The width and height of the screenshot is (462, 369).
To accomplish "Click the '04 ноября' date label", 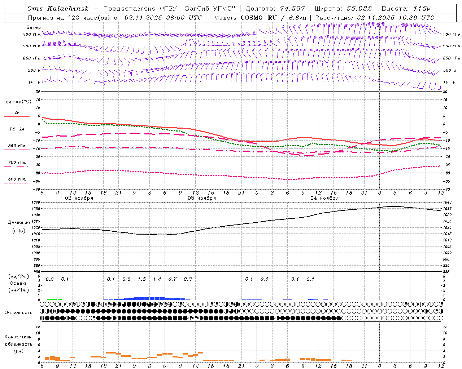I will click(x=324, y=198).
